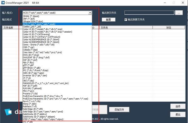
Task: Select SolidWorks 3D (*.sldprt) format
Action: [57, 117]
